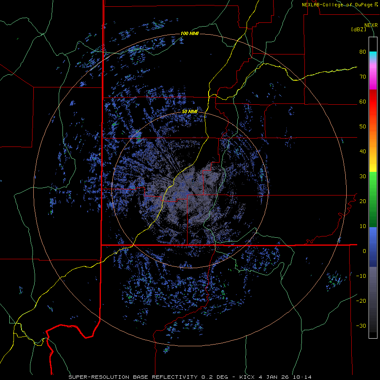
Task: Click the -20 value on the dBZ scale
Action: click(361, 301)
